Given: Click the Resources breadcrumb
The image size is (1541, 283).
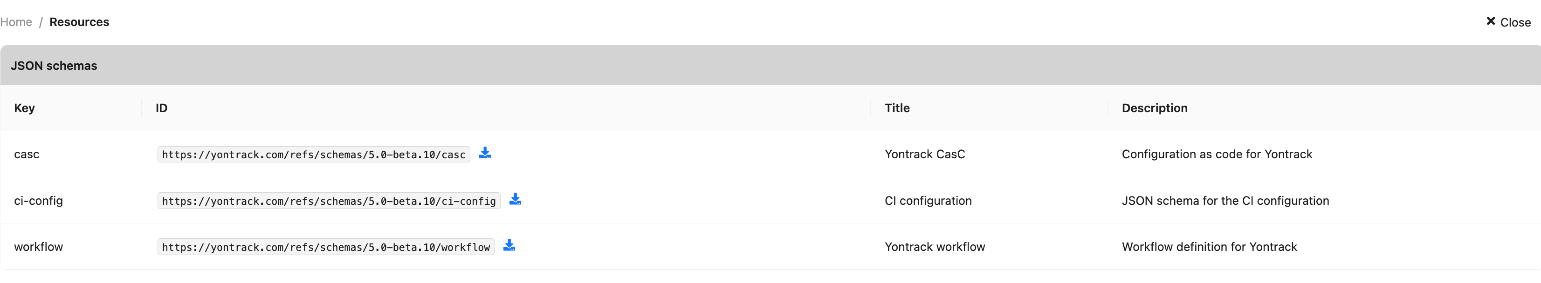Looking at the screenshot, I should point(80,22).
